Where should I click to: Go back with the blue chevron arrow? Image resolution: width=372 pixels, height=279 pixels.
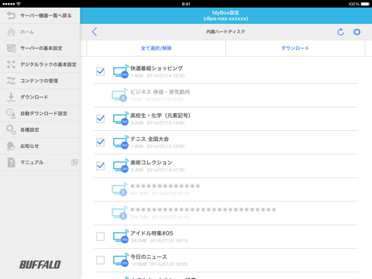95,32
